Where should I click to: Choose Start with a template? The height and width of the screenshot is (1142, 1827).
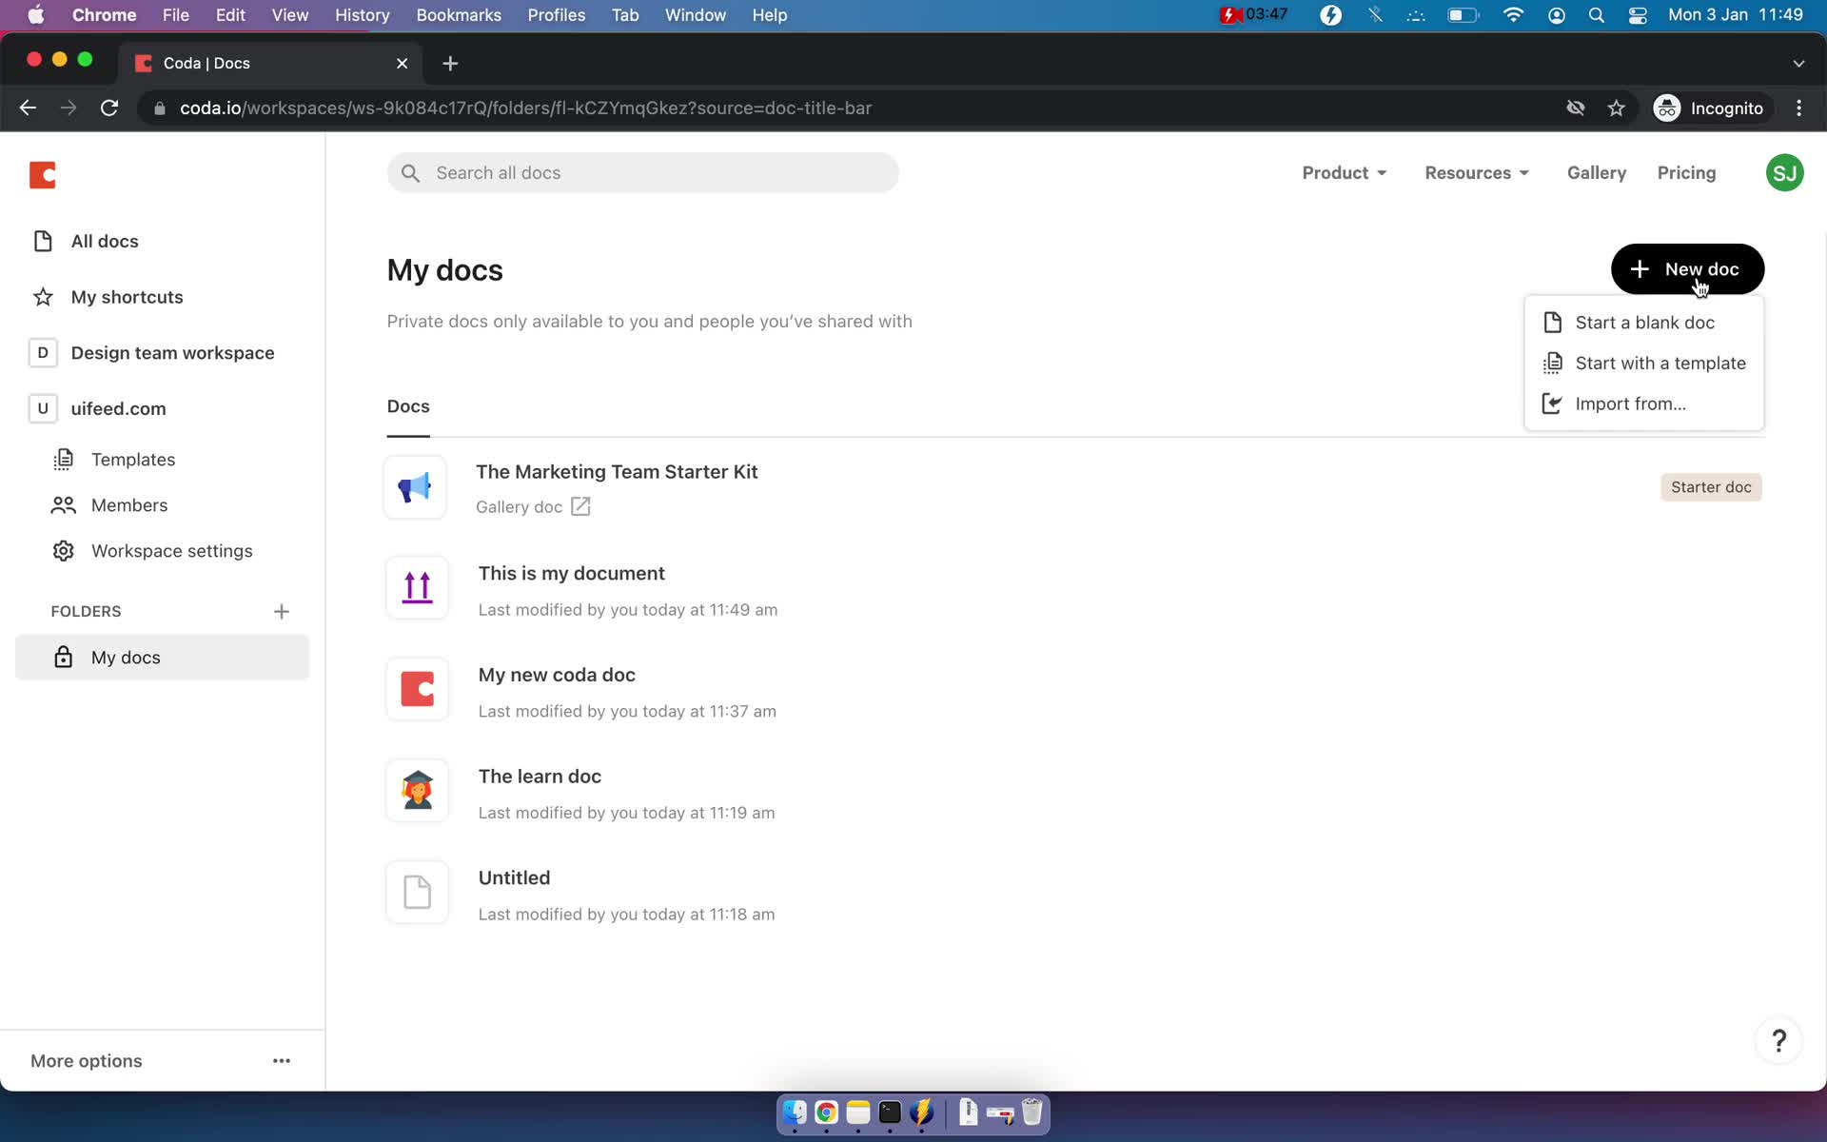pyautogui.click(x=1643, y=364)
